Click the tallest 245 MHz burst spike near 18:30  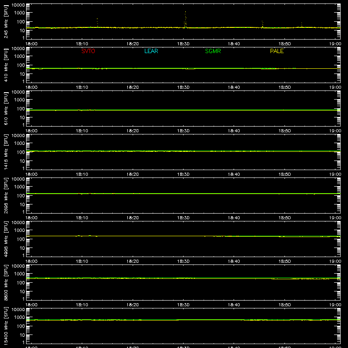pyautogui.click(x=185, y=19)
